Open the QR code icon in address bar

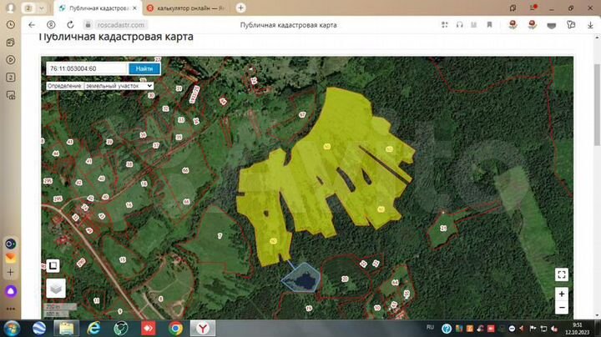tap(445, 25)
